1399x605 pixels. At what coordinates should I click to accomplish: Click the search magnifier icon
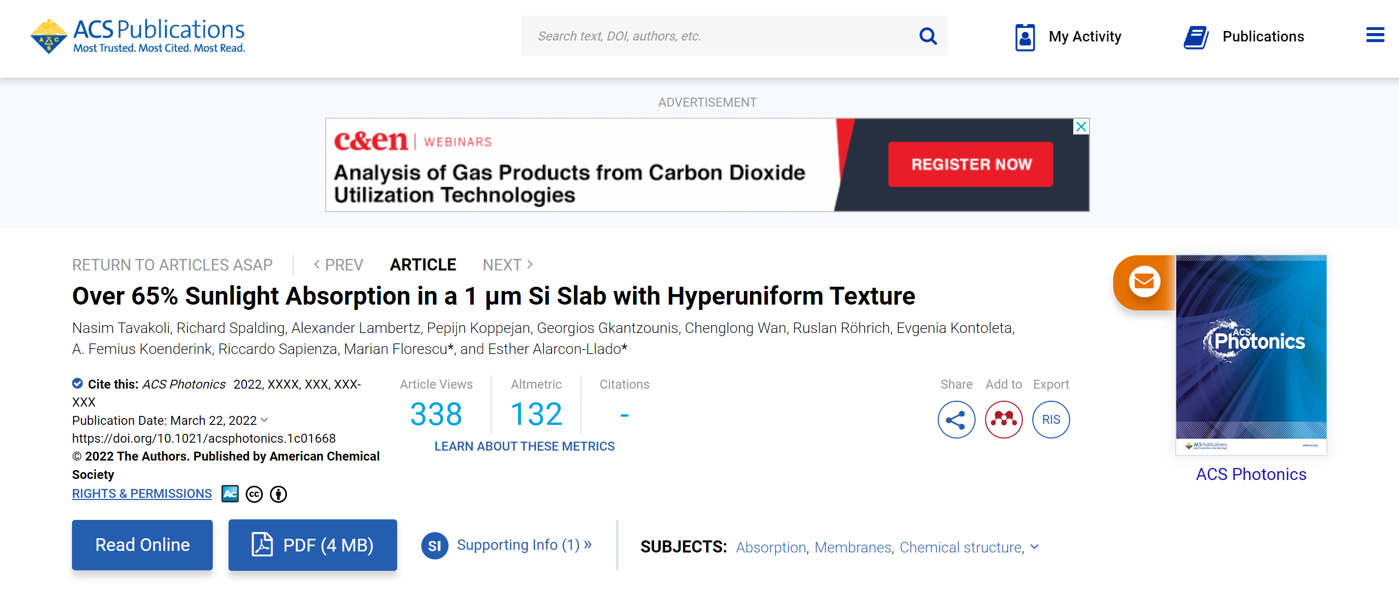click(928, 36)
